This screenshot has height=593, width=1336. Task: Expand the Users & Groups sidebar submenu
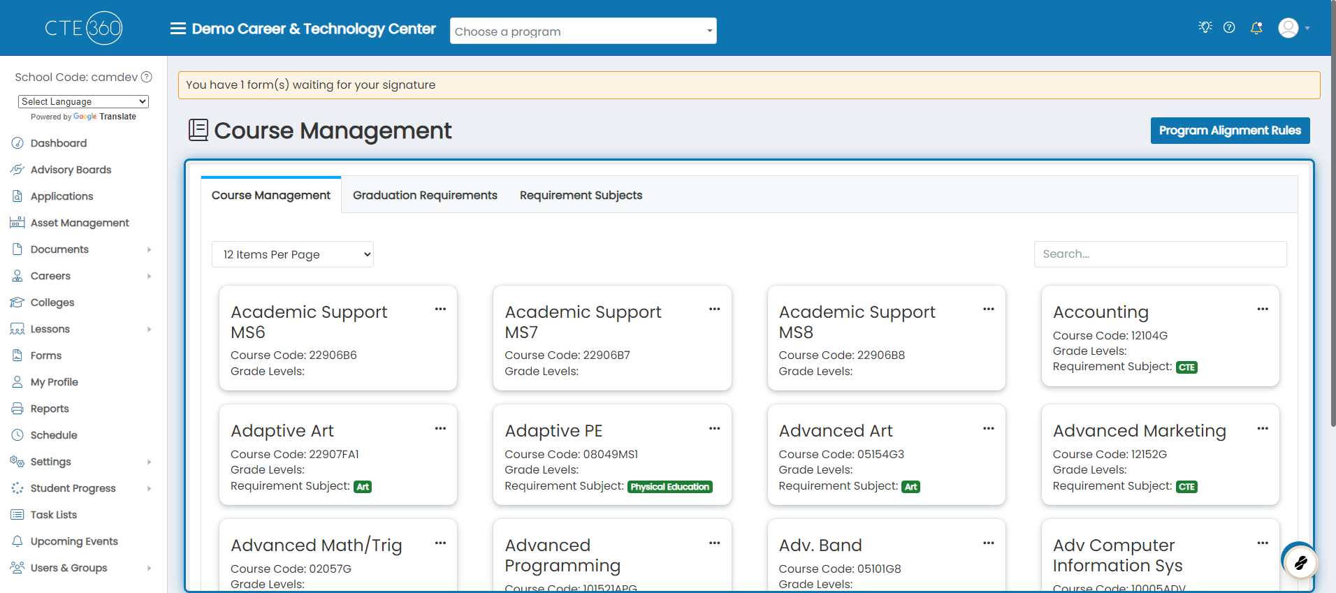[149, 568]
